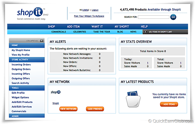Viewport: 195px width, 124px height.
Task: Open Commercials in sidebar Tools
Action: coord(19,111)
